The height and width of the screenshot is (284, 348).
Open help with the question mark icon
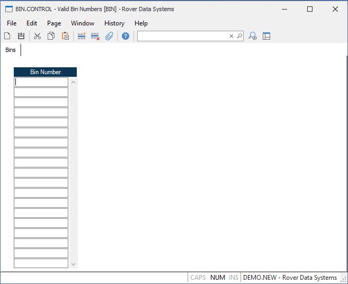click(x=126, y=36)
